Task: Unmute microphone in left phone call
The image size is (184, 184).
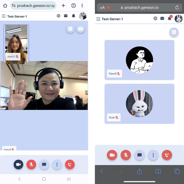Action: point(31,164)
